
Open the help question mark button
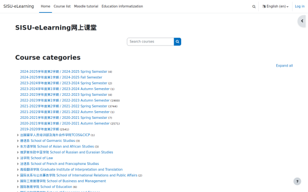point(297,181)
